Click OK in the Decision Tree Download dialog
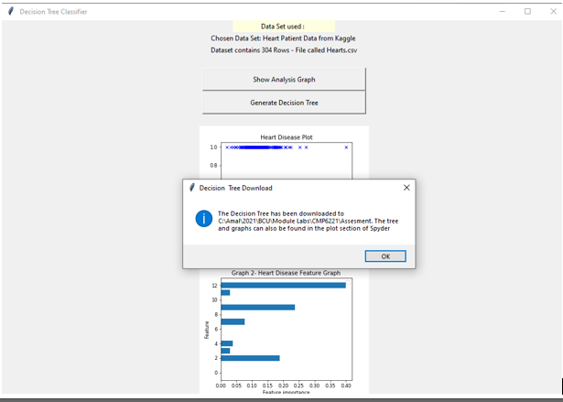 pyautogui.click(x=385, y=256)
